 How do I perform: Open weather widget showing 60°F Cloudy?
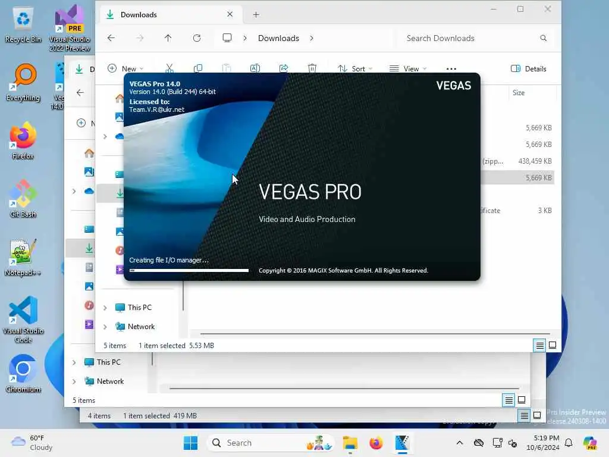tap(33, 443)
